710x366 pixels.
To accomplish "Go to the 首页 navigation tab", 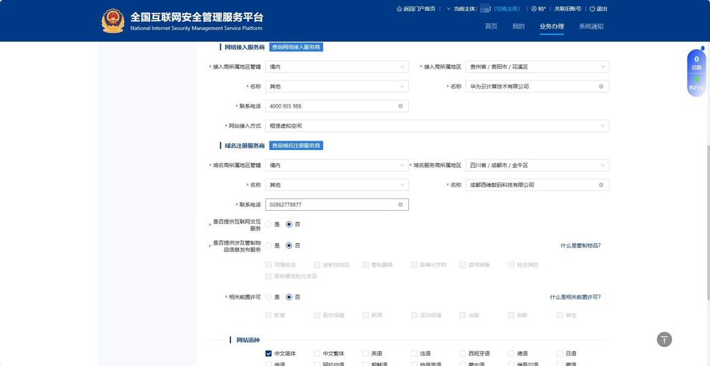I will [491, 26].
